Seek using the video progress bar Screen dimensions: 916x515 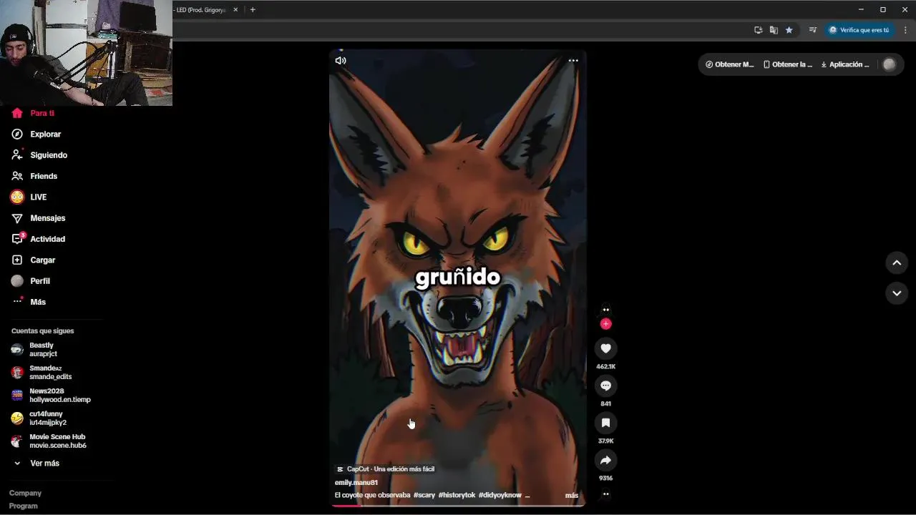pos(458,506)
